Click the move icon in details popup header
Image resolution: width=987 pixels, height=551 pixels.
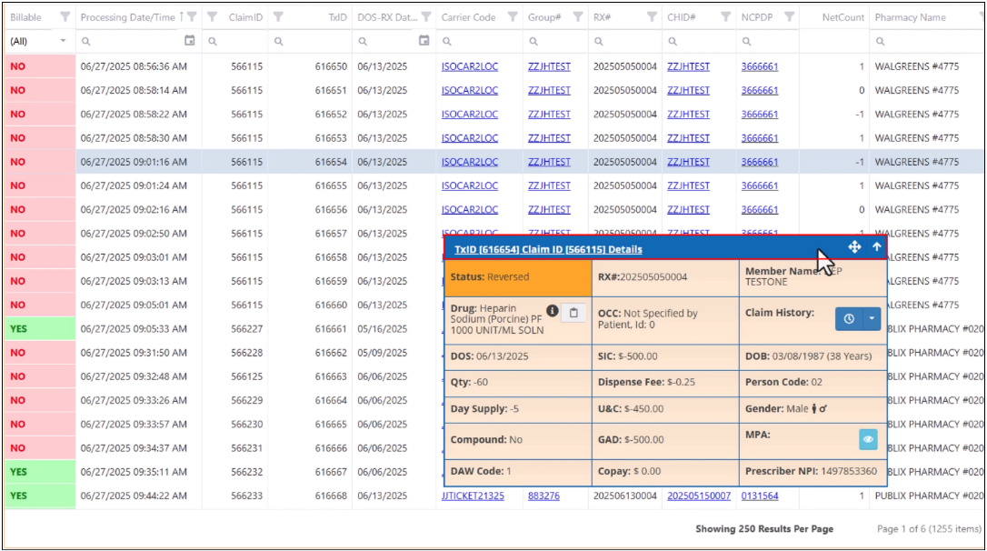[x=854, y=246]
